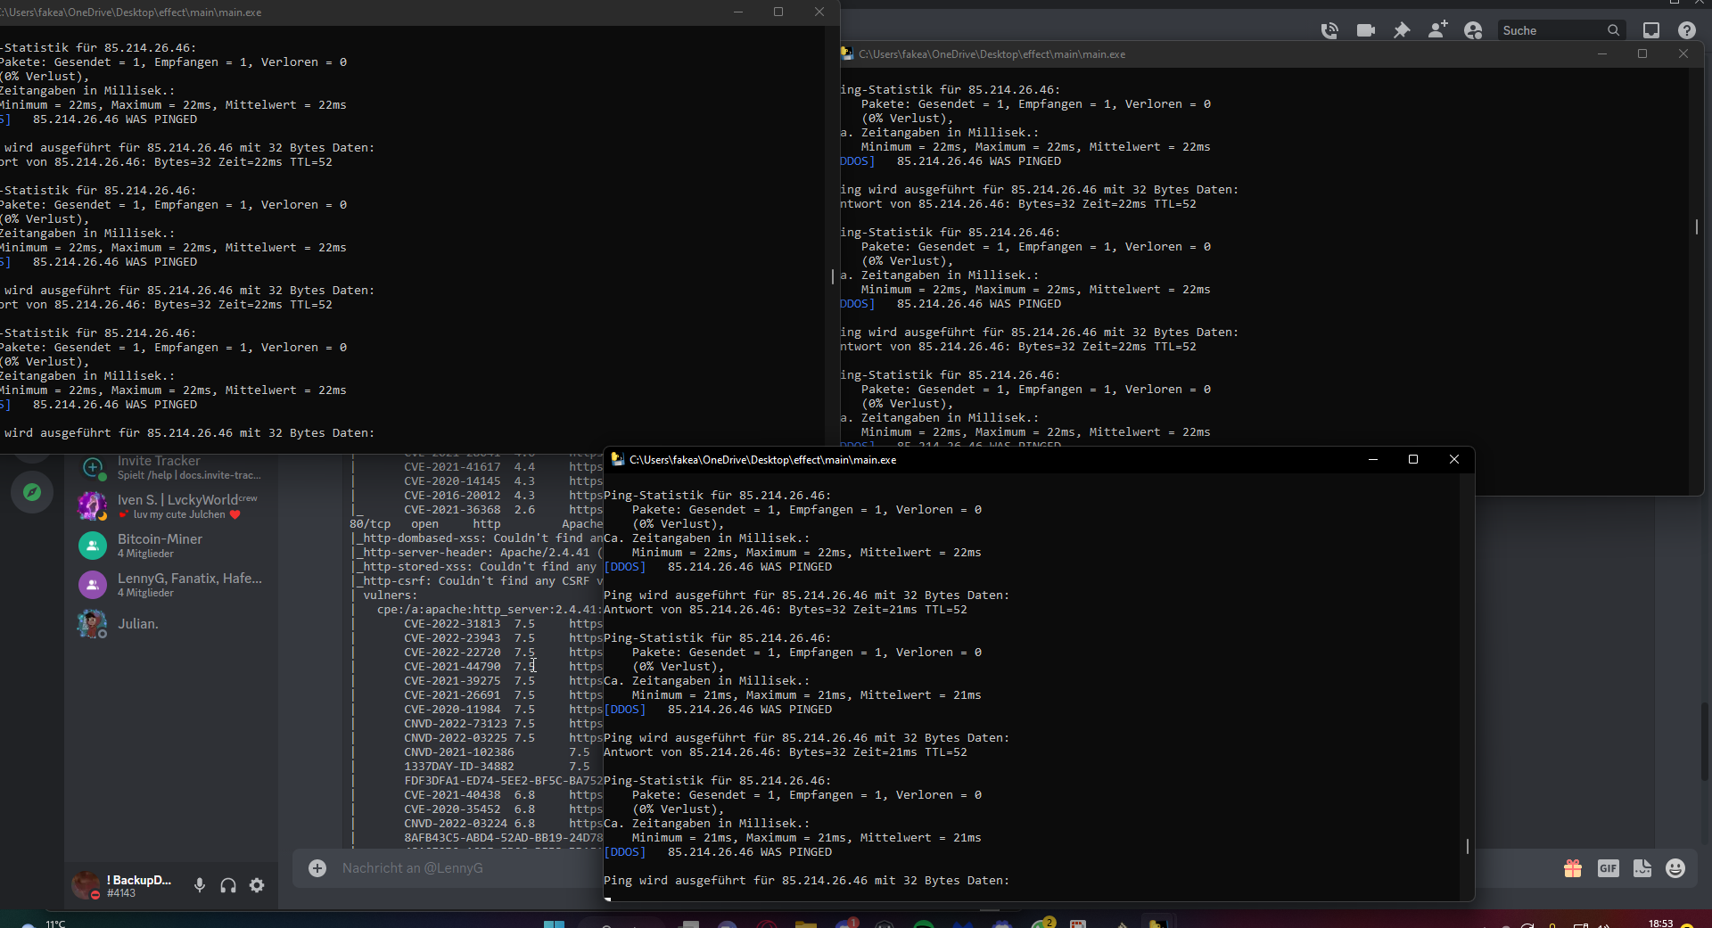This screenshot has height=928, width=1712.
Task: Open the Discord inbox icon
Action: coord(1651,30)
